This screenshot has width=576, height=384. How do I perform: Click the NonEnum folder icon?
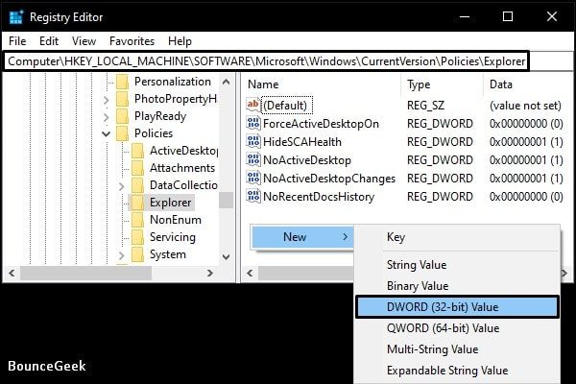[137, 220]
